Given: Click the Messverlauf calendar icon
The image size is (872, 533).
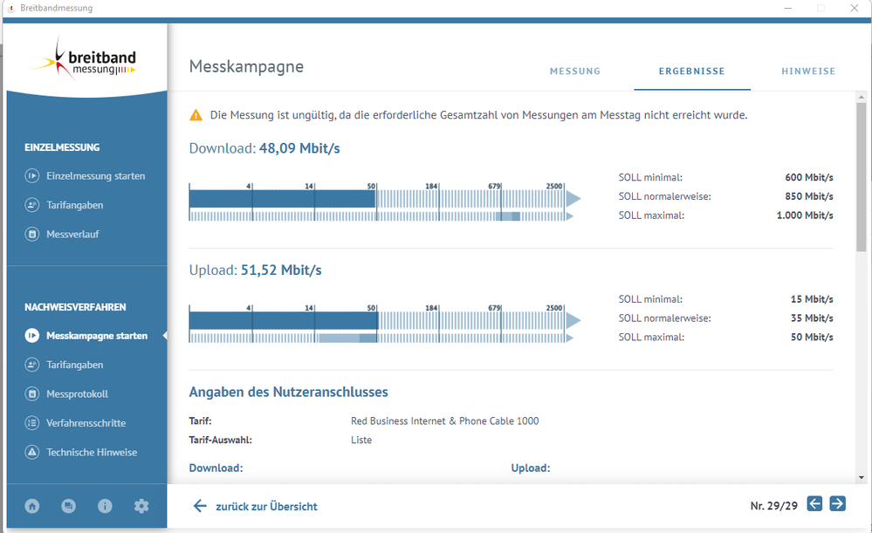Looking at the screenshot, I should tap(32, 234).
